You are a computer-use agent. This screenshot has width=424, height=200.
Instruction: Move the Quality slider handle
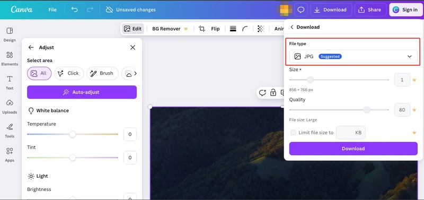pos(367,110)
